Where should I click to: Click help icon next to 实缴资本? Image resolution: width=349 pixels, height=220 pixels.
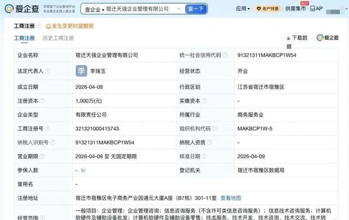[204, 101]
